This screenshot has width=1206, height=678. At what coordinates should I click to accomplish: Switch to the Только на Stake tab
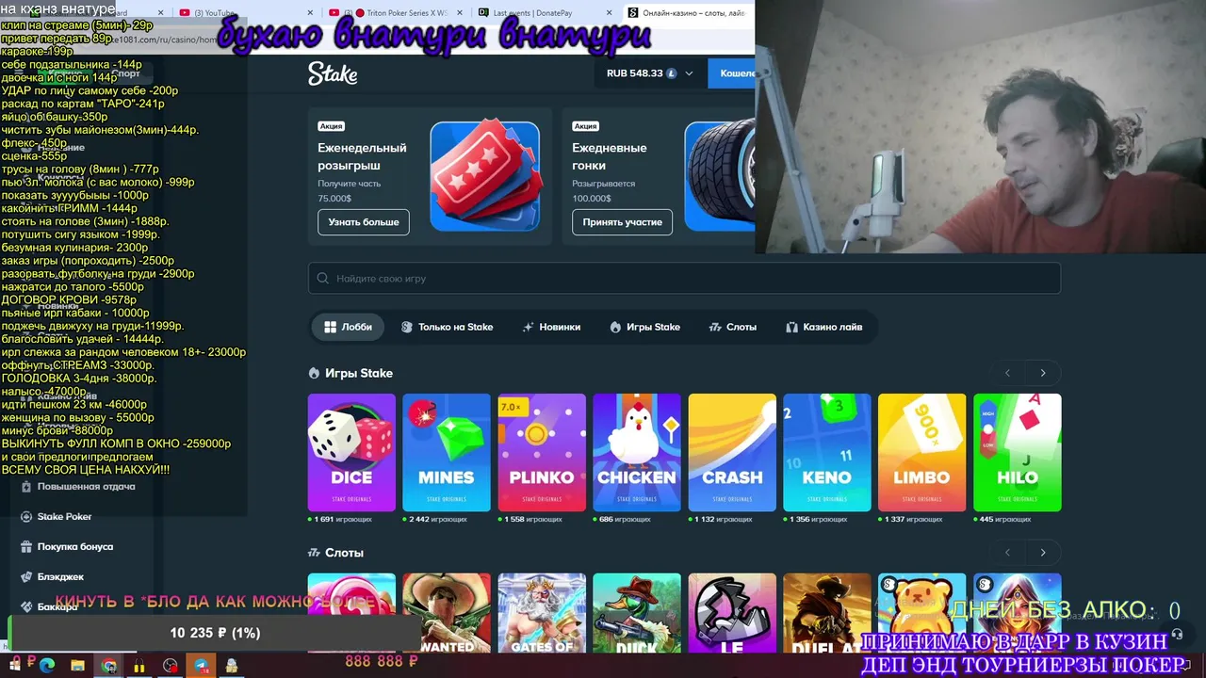[447, 328]
